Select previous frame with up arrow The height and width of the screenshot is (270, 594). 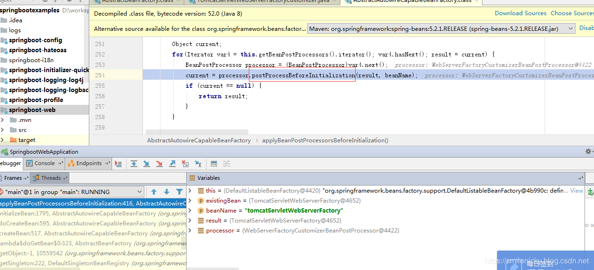154,192
